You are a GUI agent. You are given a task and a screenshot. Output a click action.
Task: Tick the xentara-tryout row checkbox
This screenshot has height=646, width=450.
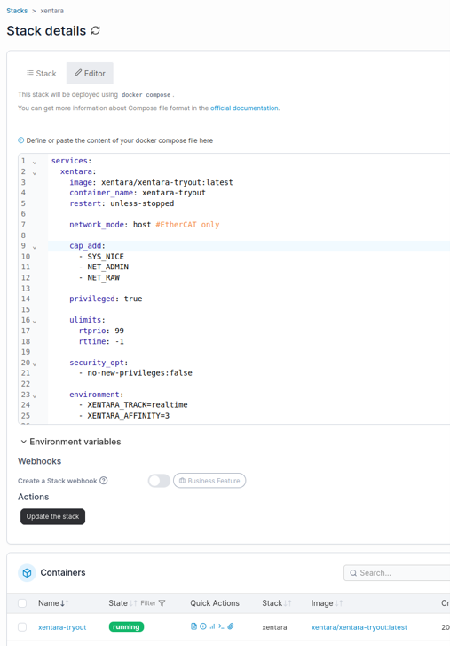click(22, 627)
